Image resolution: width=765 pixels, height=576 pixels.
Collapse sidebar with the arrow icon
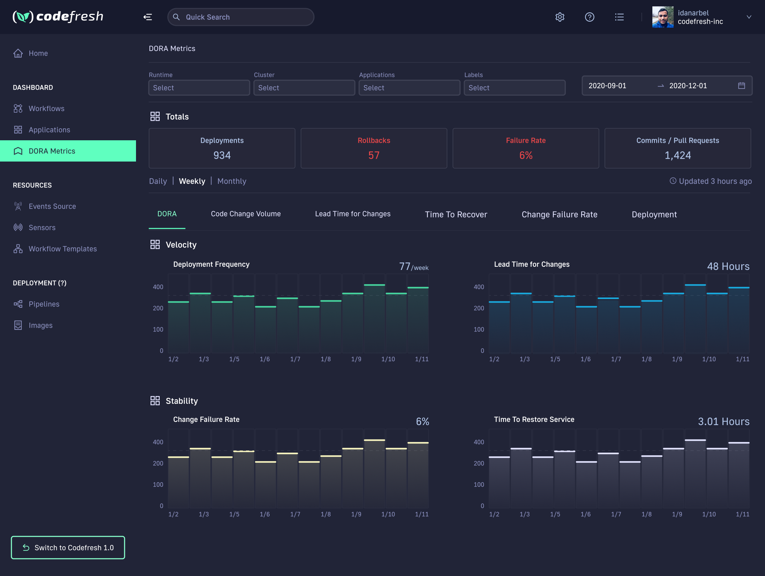(x=148, y=17)
